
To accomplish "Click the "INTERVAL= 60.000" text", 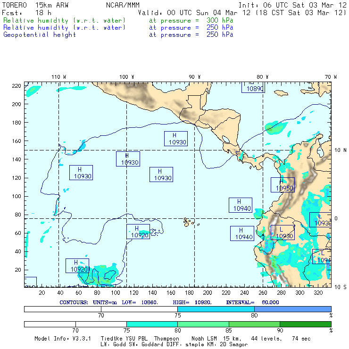I will [x=253, y=302].
